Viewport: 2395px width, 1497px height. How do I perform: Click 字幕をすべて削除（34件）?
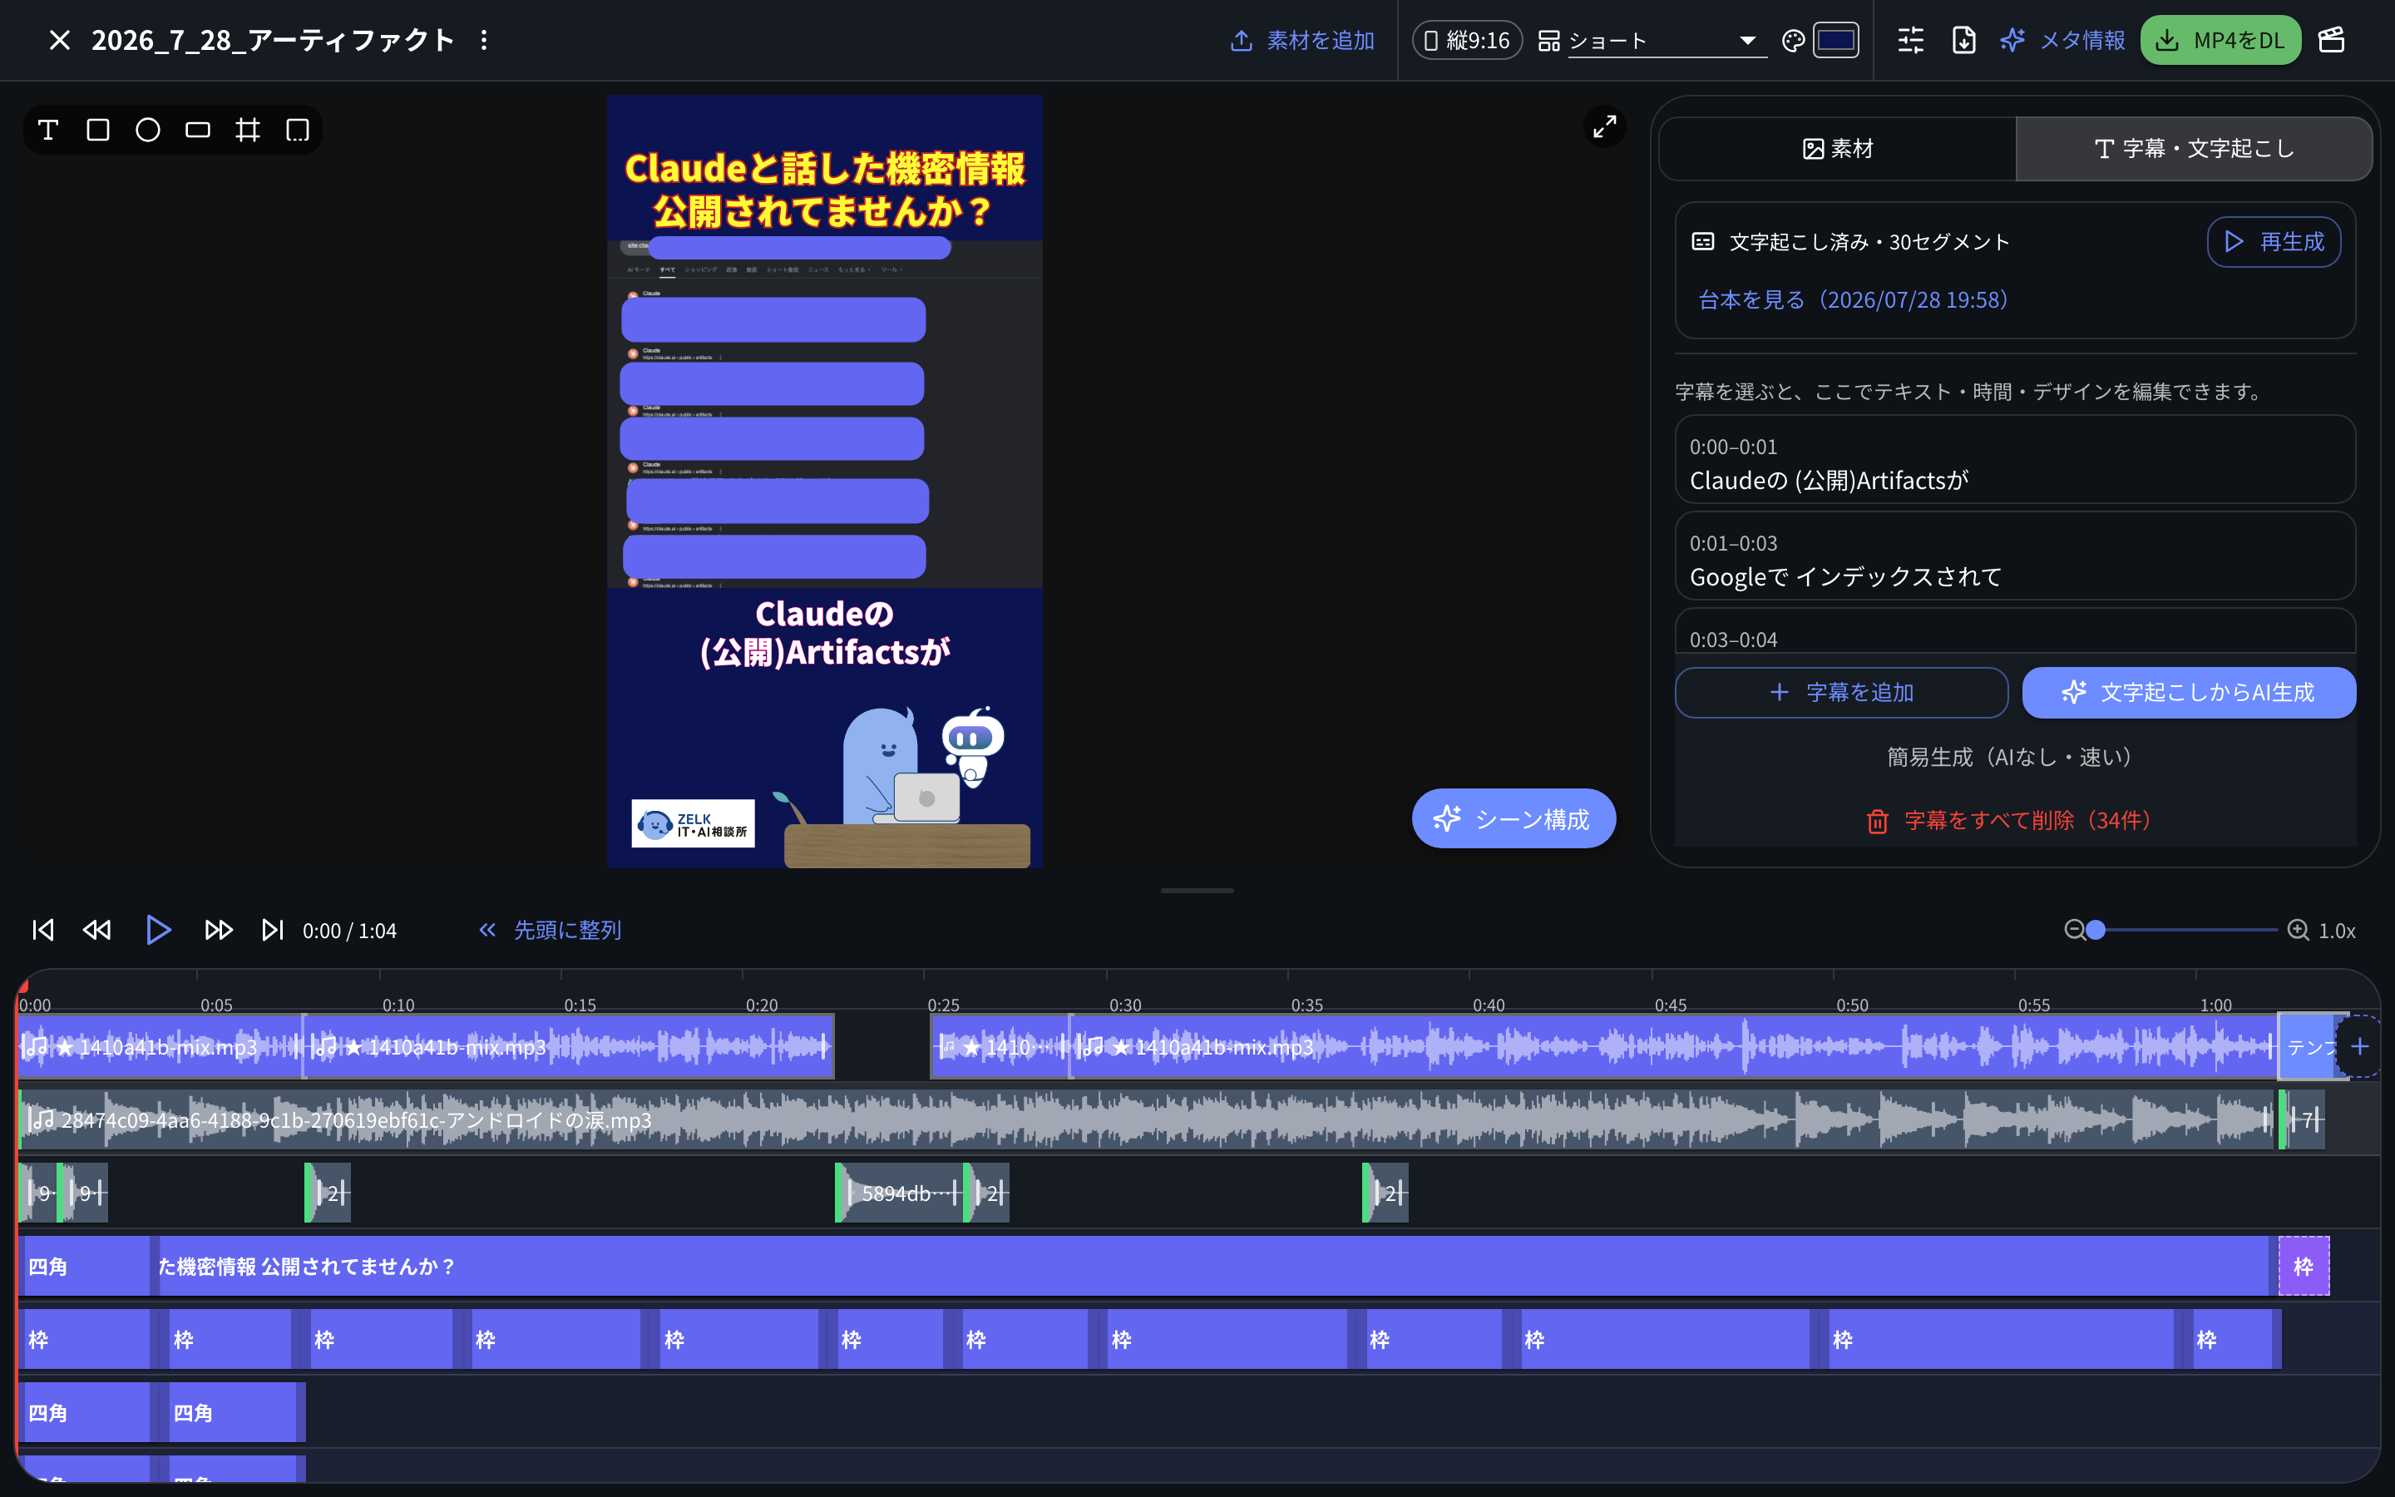[x=2014, y=821]
